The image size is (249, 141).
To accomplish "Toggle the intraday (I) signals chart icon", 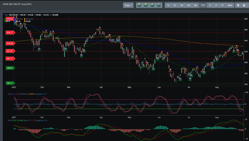I will click(159, 5).
